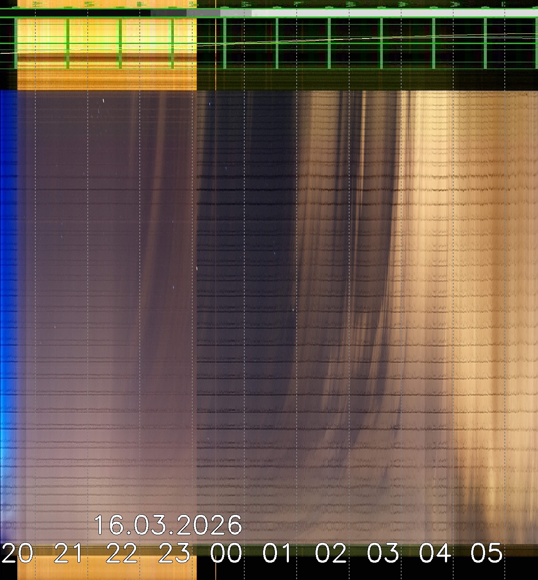Click the 20 hour label on time axis
Viewport: 538px width, 580px height.
17,553
